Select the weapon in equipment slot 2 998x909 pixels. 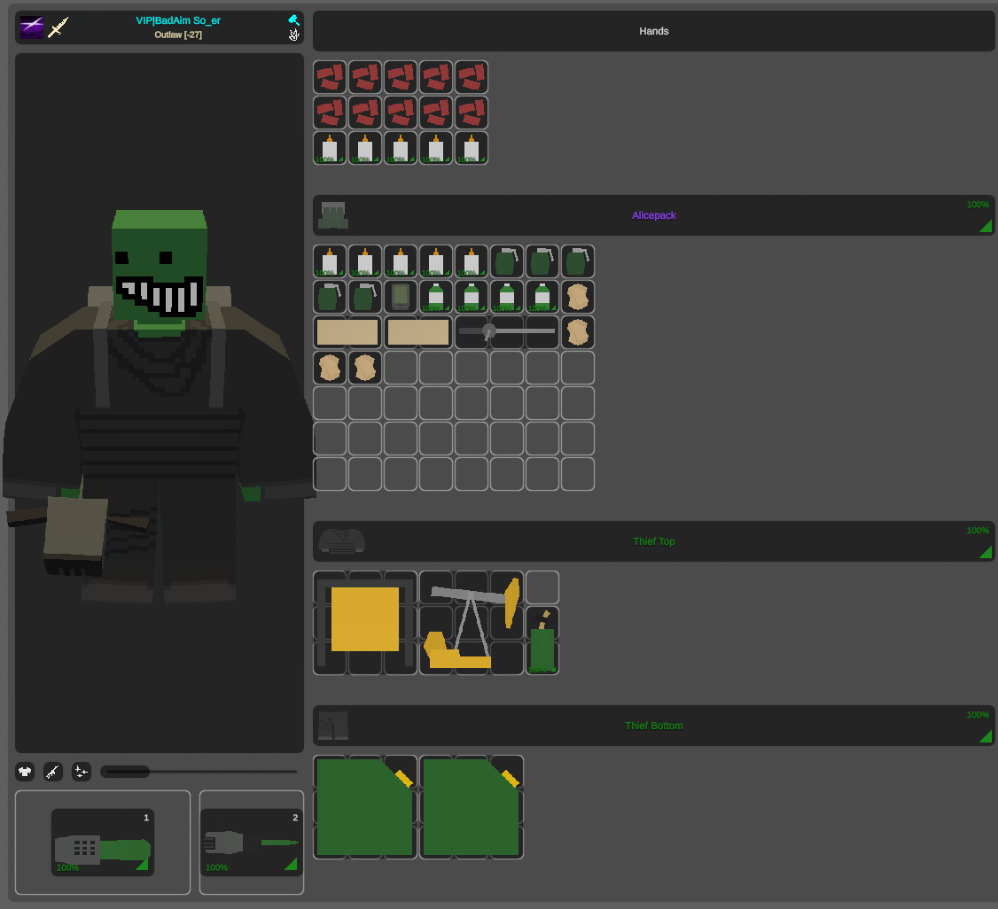click(252, 843)
